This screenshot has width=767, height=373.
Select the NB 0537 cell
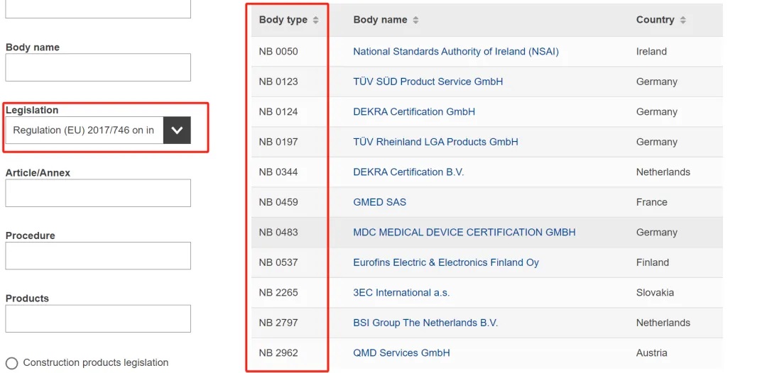278,262
